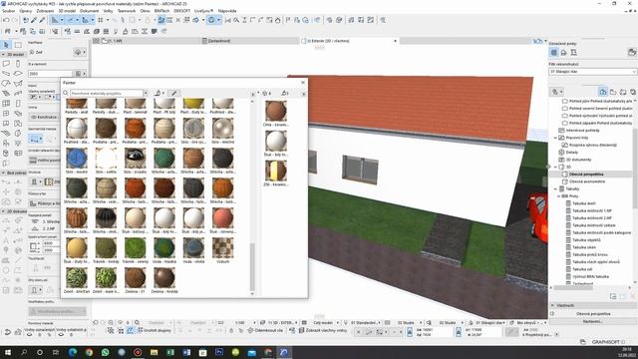The width and height of the screenshot is (638, 359).
Task: Open the Teamwork menu
Action: (x=127, y=11)
